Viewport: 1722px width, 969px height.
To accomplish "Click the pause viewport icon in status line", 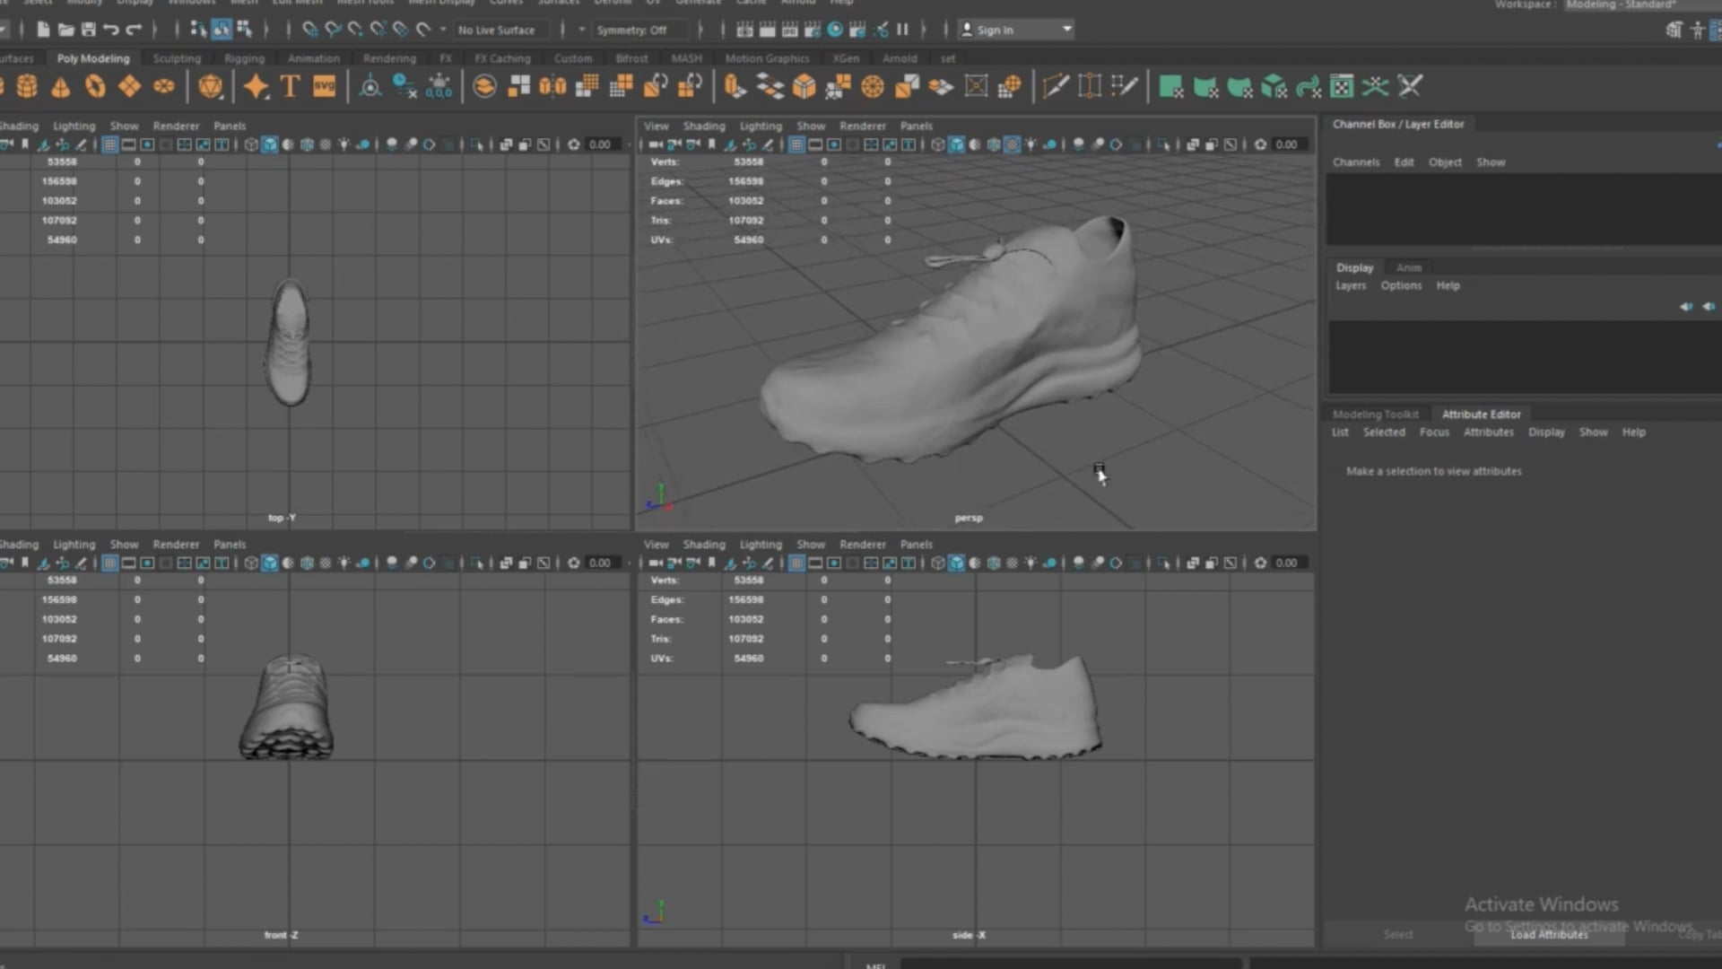I will [902, 30].
